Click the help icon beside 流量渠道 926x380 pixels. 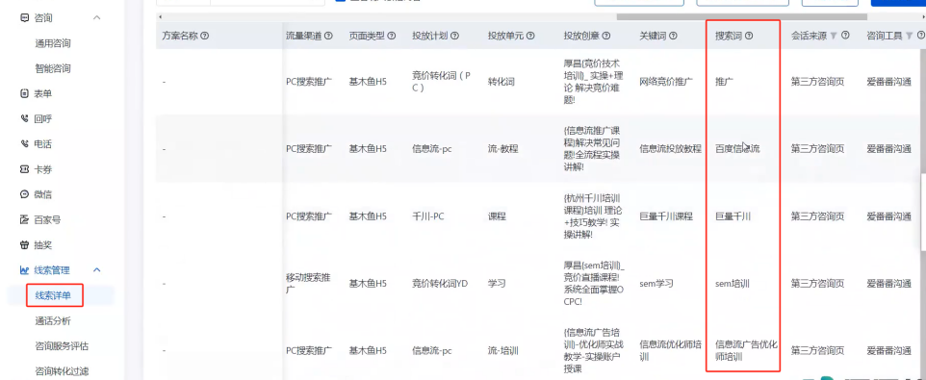329,36
